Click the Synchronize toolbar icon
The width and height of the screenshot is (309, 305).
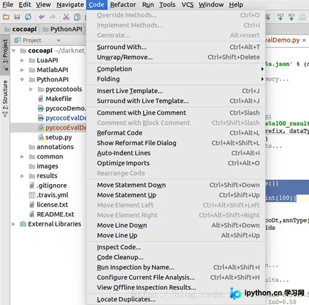[28, 17]
